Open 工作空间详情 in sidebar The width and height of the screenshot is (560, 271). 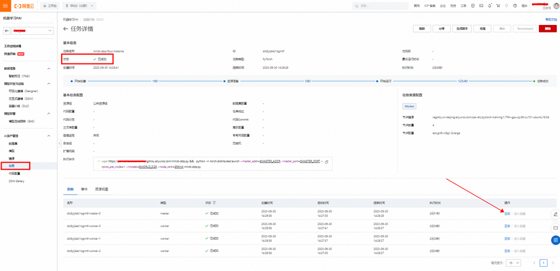pos(12,47)
